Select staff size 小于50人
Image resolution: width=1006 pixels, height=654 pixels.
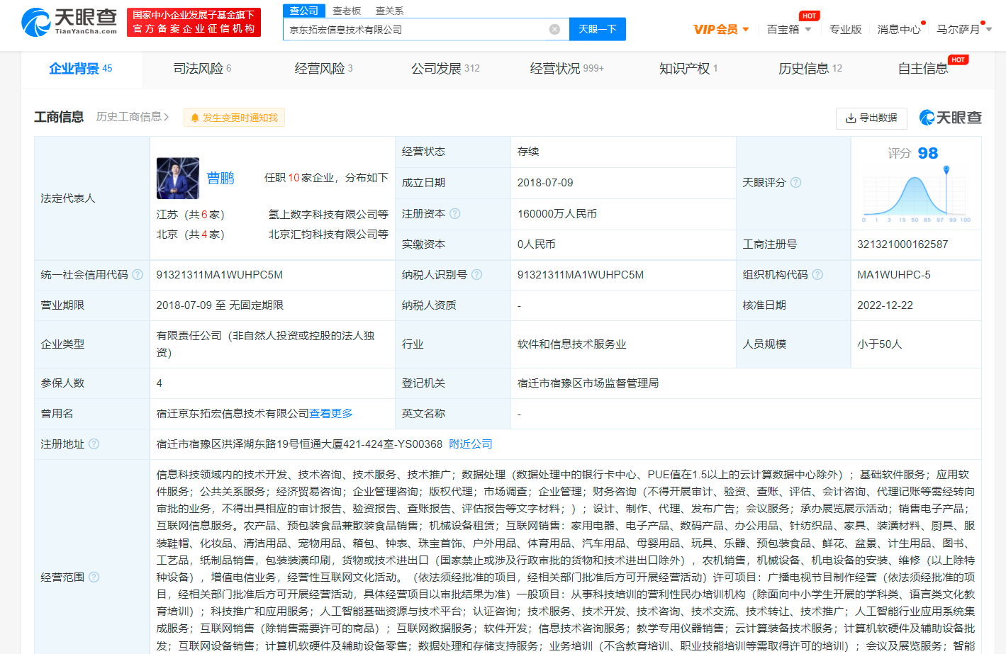point(880,344)
